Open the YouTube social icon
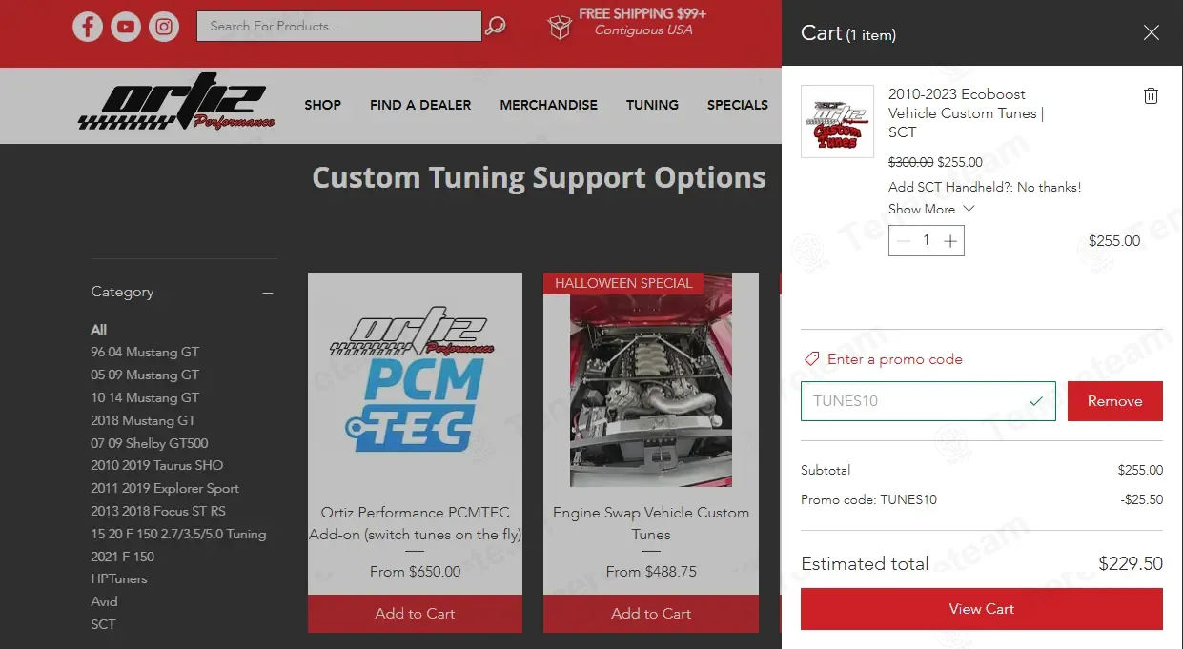This screenshot has width=1183, height=649. pos(126,27)
